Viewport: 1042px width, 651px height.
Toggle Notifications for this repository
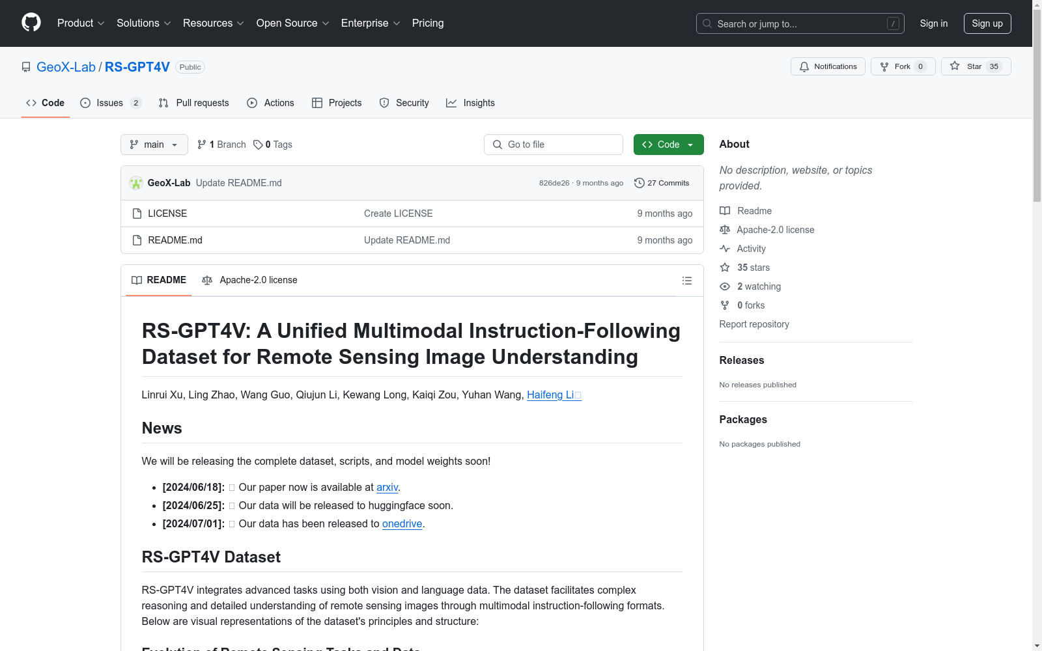click(828, 66)
